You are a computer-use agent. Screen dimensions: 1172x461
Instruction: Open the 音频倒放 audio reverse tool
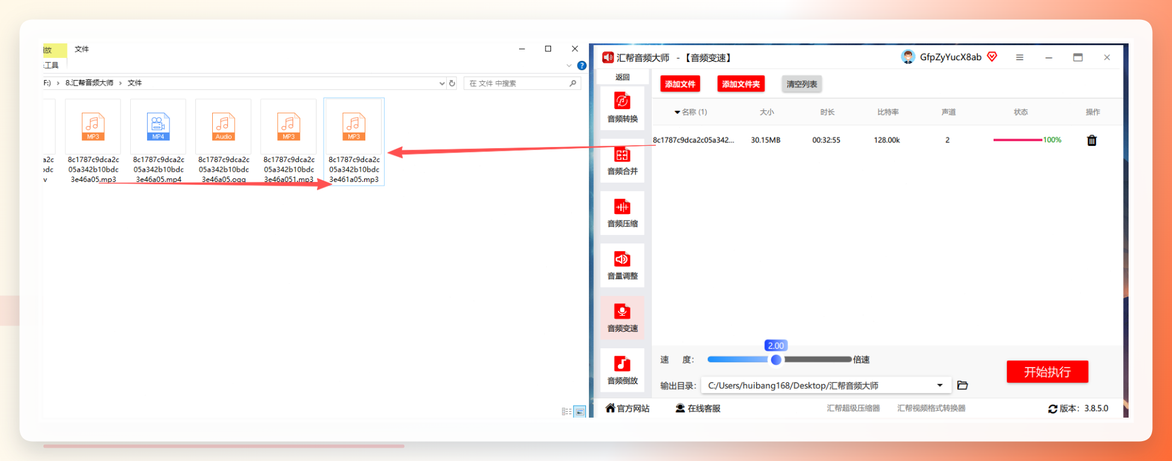622,370
